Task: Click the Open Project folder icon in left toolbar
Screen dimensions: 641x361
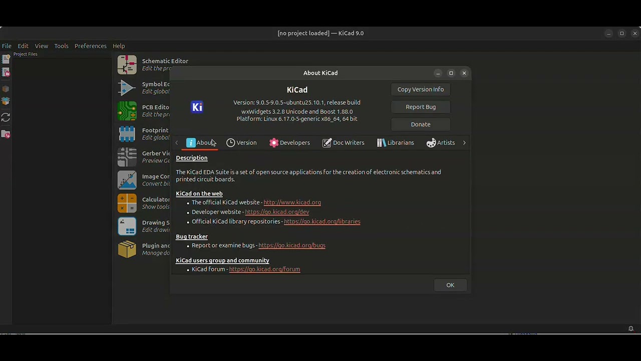Action: [6, 73]
